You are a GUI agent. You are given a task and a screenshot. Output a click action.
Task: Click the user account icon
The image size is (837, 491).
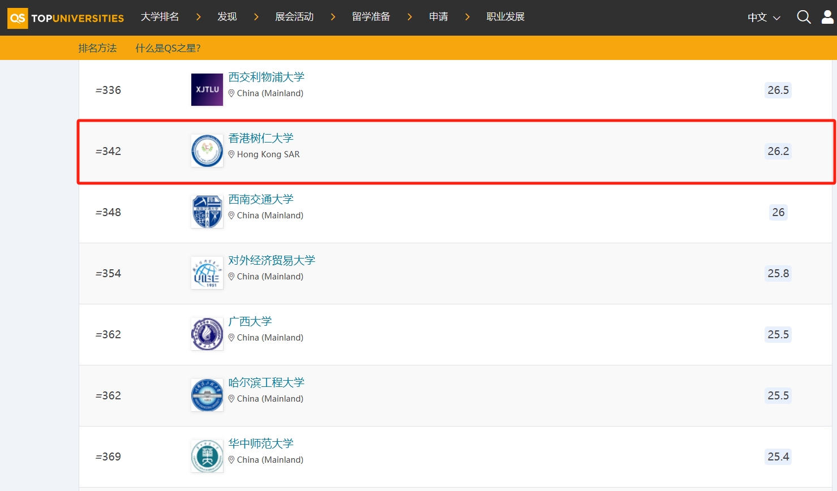click(x=827, y=17)
